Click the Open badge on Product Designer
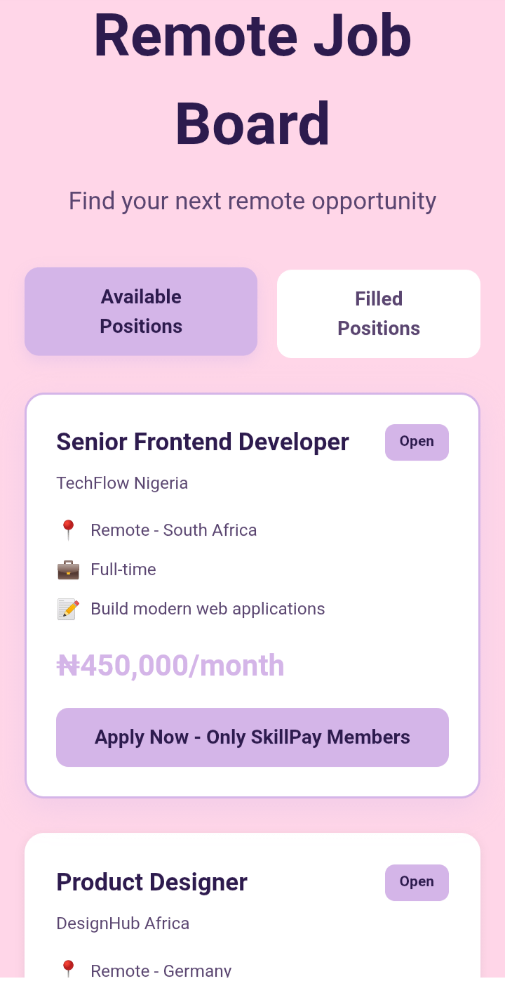505x1007 pixels. (x=417, y=883)
